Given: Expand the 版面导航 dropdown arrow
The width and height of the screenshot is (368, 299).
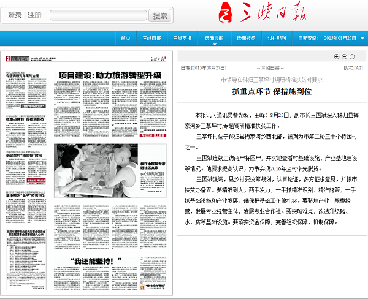Looking at the screenshot, I should pos(215,45).
